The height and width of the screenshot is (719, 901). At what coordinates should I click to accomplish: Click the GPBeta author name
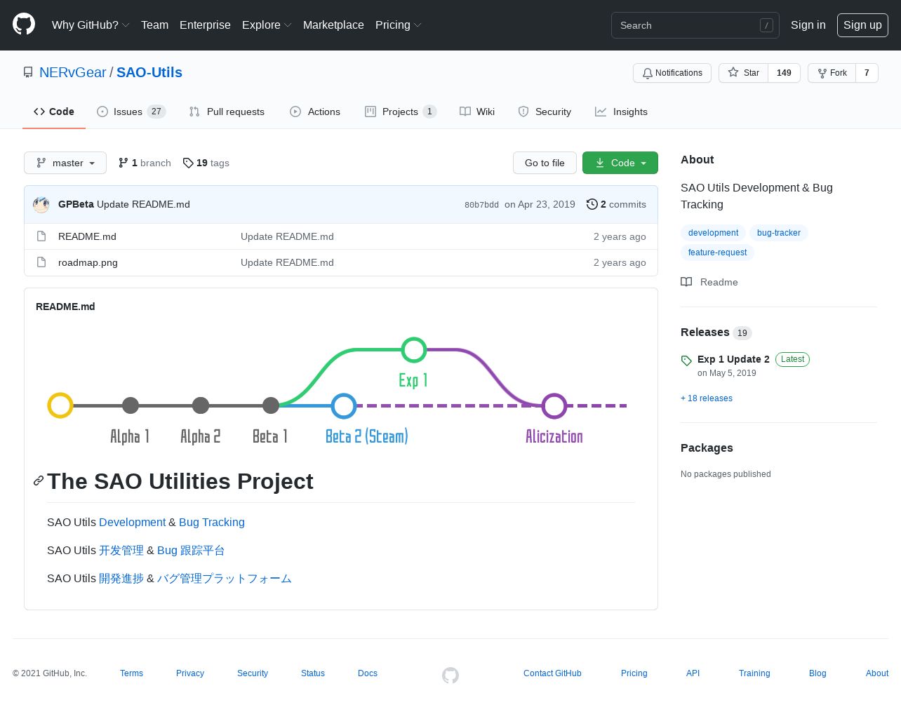76,204
